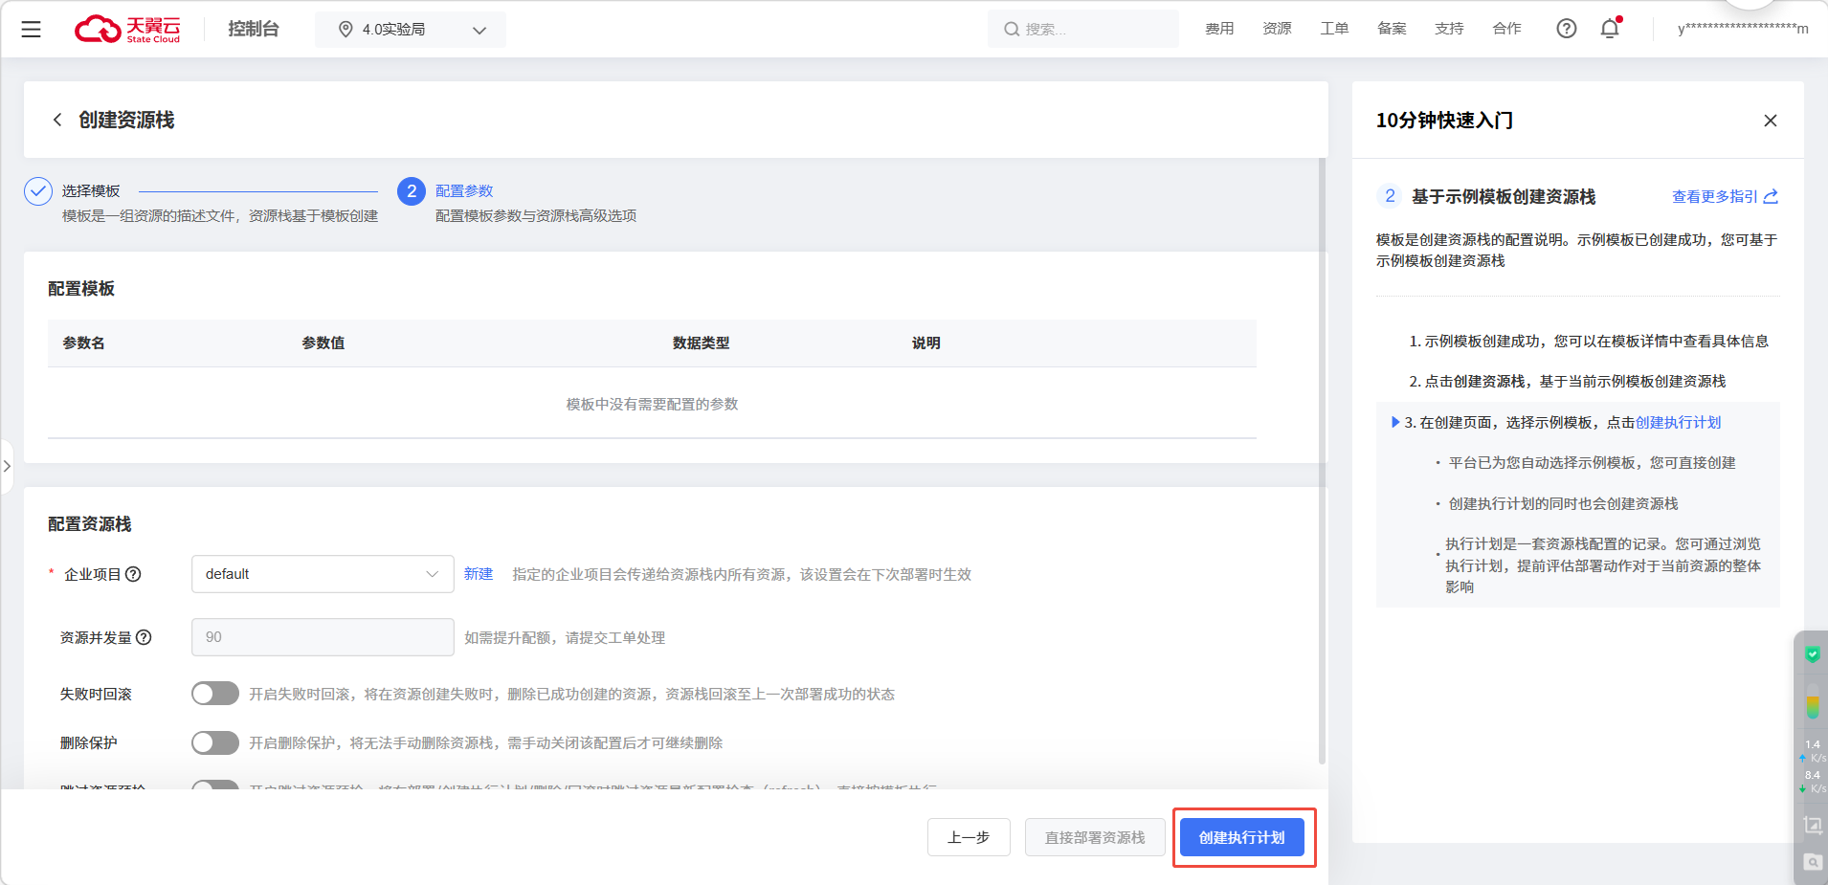Open the help question mark icon
The image size is (1828, 885).
click(x=1566, y=29)
